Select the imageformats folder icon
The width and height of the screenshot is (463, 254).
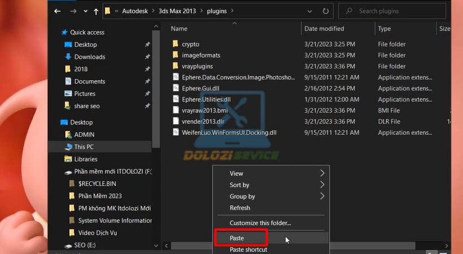[176, 55]
